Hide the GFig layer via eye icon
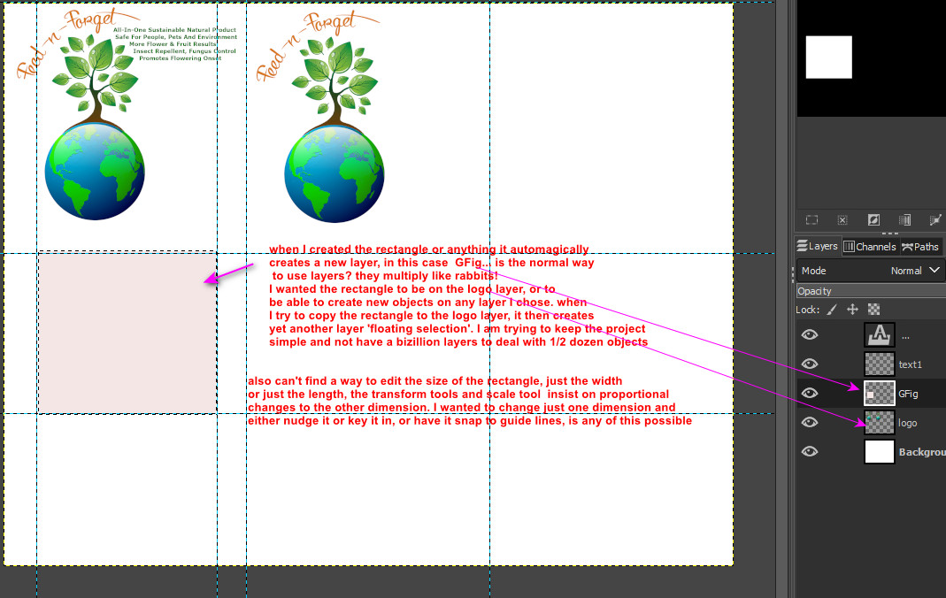Screen dimensions: 946x598 [810, 393]
